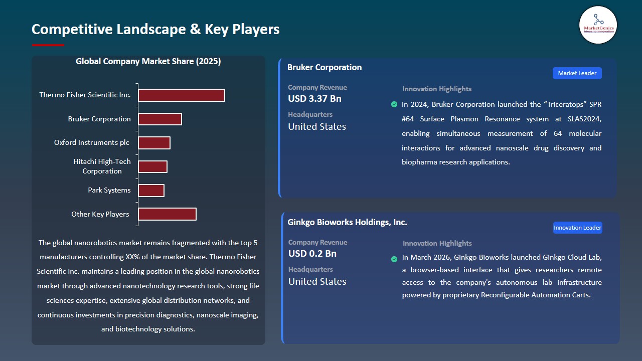Click the MarketGenics logo
642x361 pixels.
tap(598, 25)
